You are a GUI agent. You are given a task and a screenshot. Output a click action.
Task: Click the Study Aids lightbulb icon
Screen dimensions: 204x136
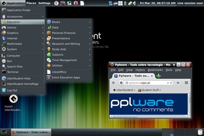pyautogui.click(x=49, y=49)
